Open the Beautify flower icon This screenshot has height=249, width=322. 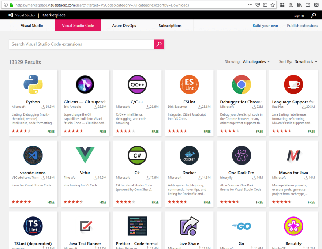tap(293, 226)
